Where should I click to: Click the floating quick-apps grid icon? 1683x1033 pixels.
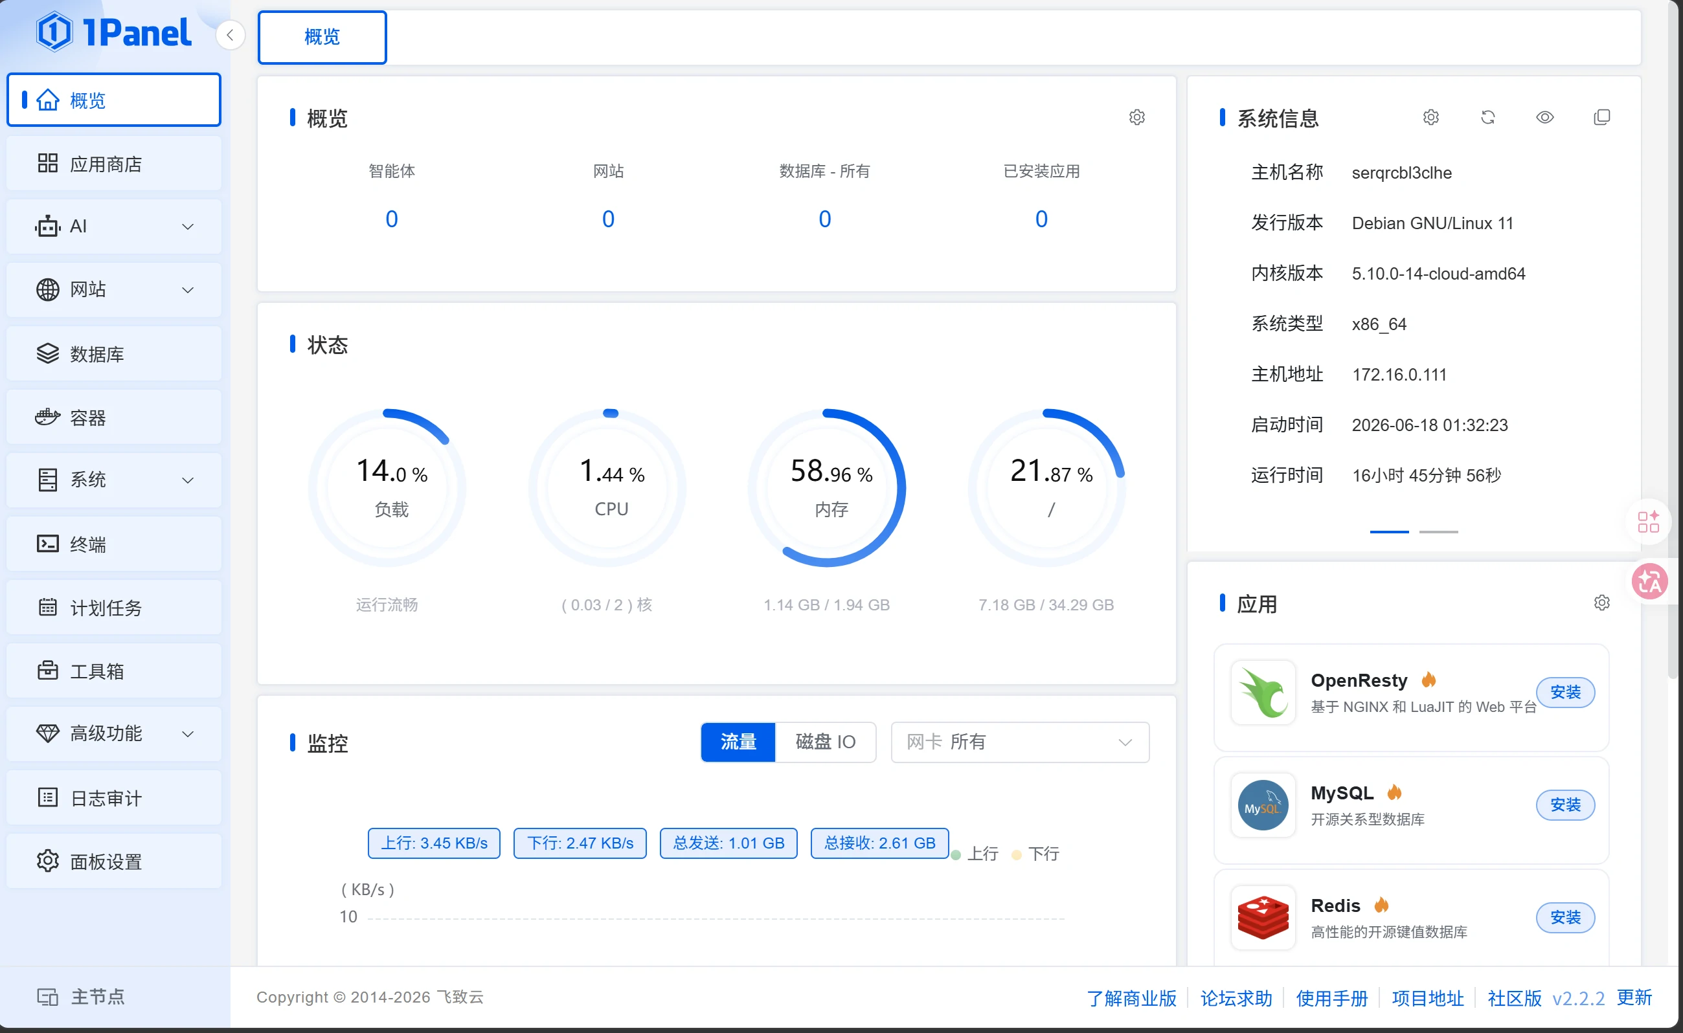[x=1648, y=522]
